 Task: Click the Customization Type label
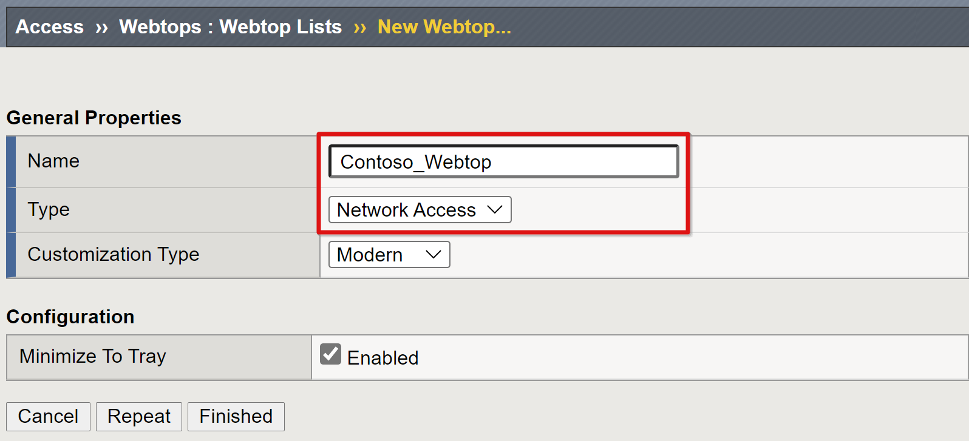pyautogui.click(x=114, y=254)
